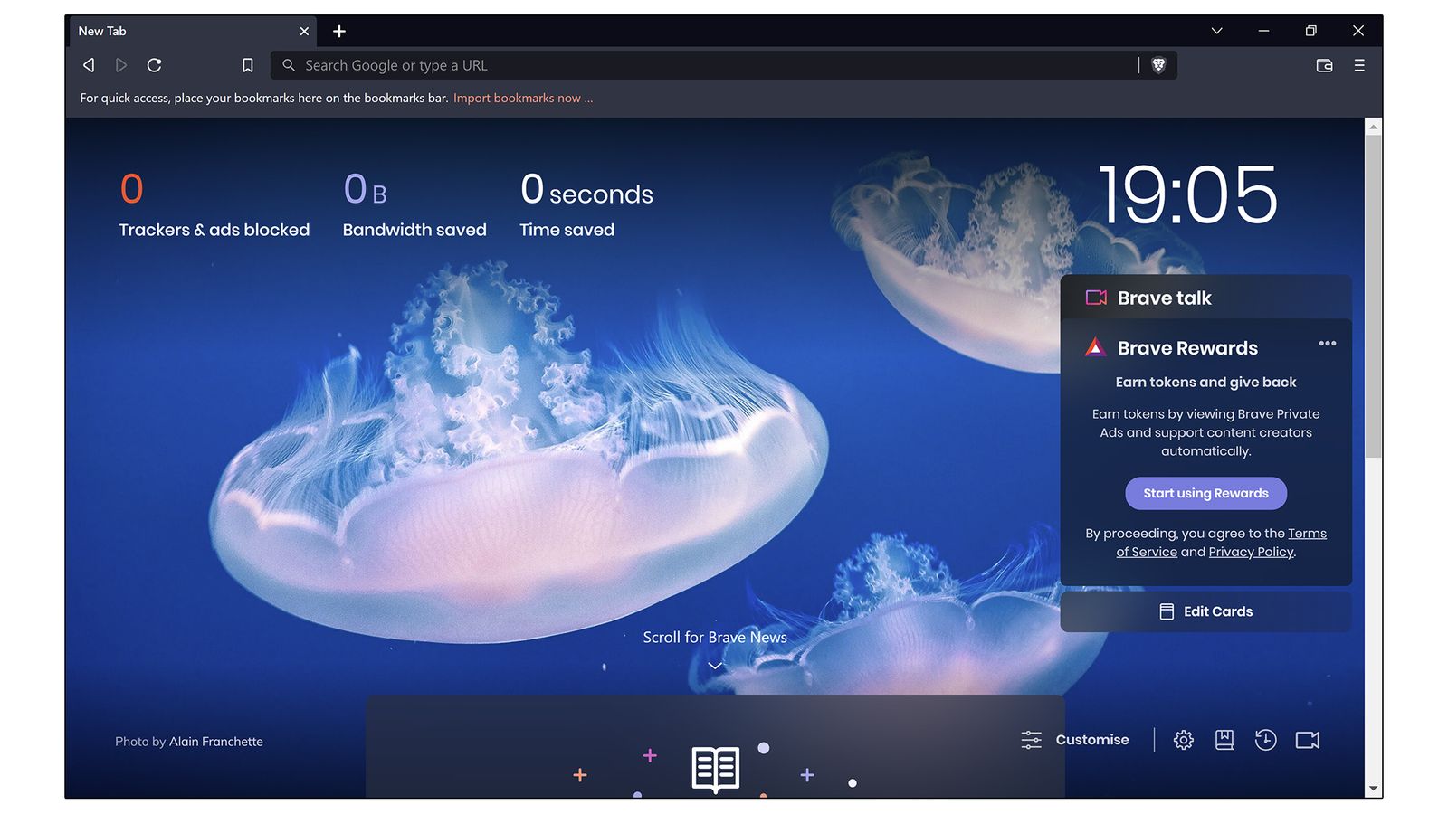Open the bookmark this page icon

point(247,64)
